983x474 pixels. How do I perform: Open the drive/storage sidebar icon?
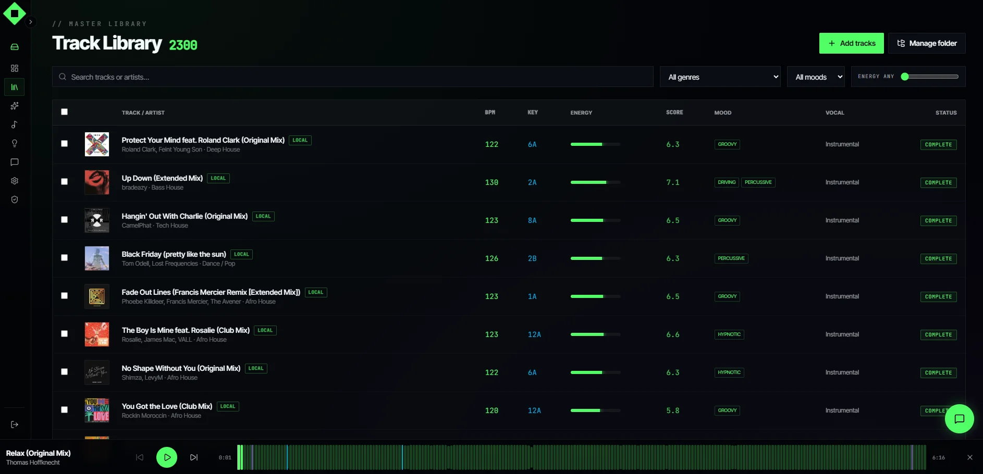(x=15, y=47)
